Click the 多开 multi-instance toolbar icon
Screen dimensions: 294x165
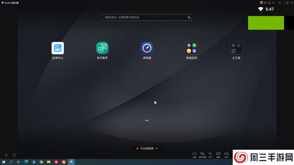(210, 154)
